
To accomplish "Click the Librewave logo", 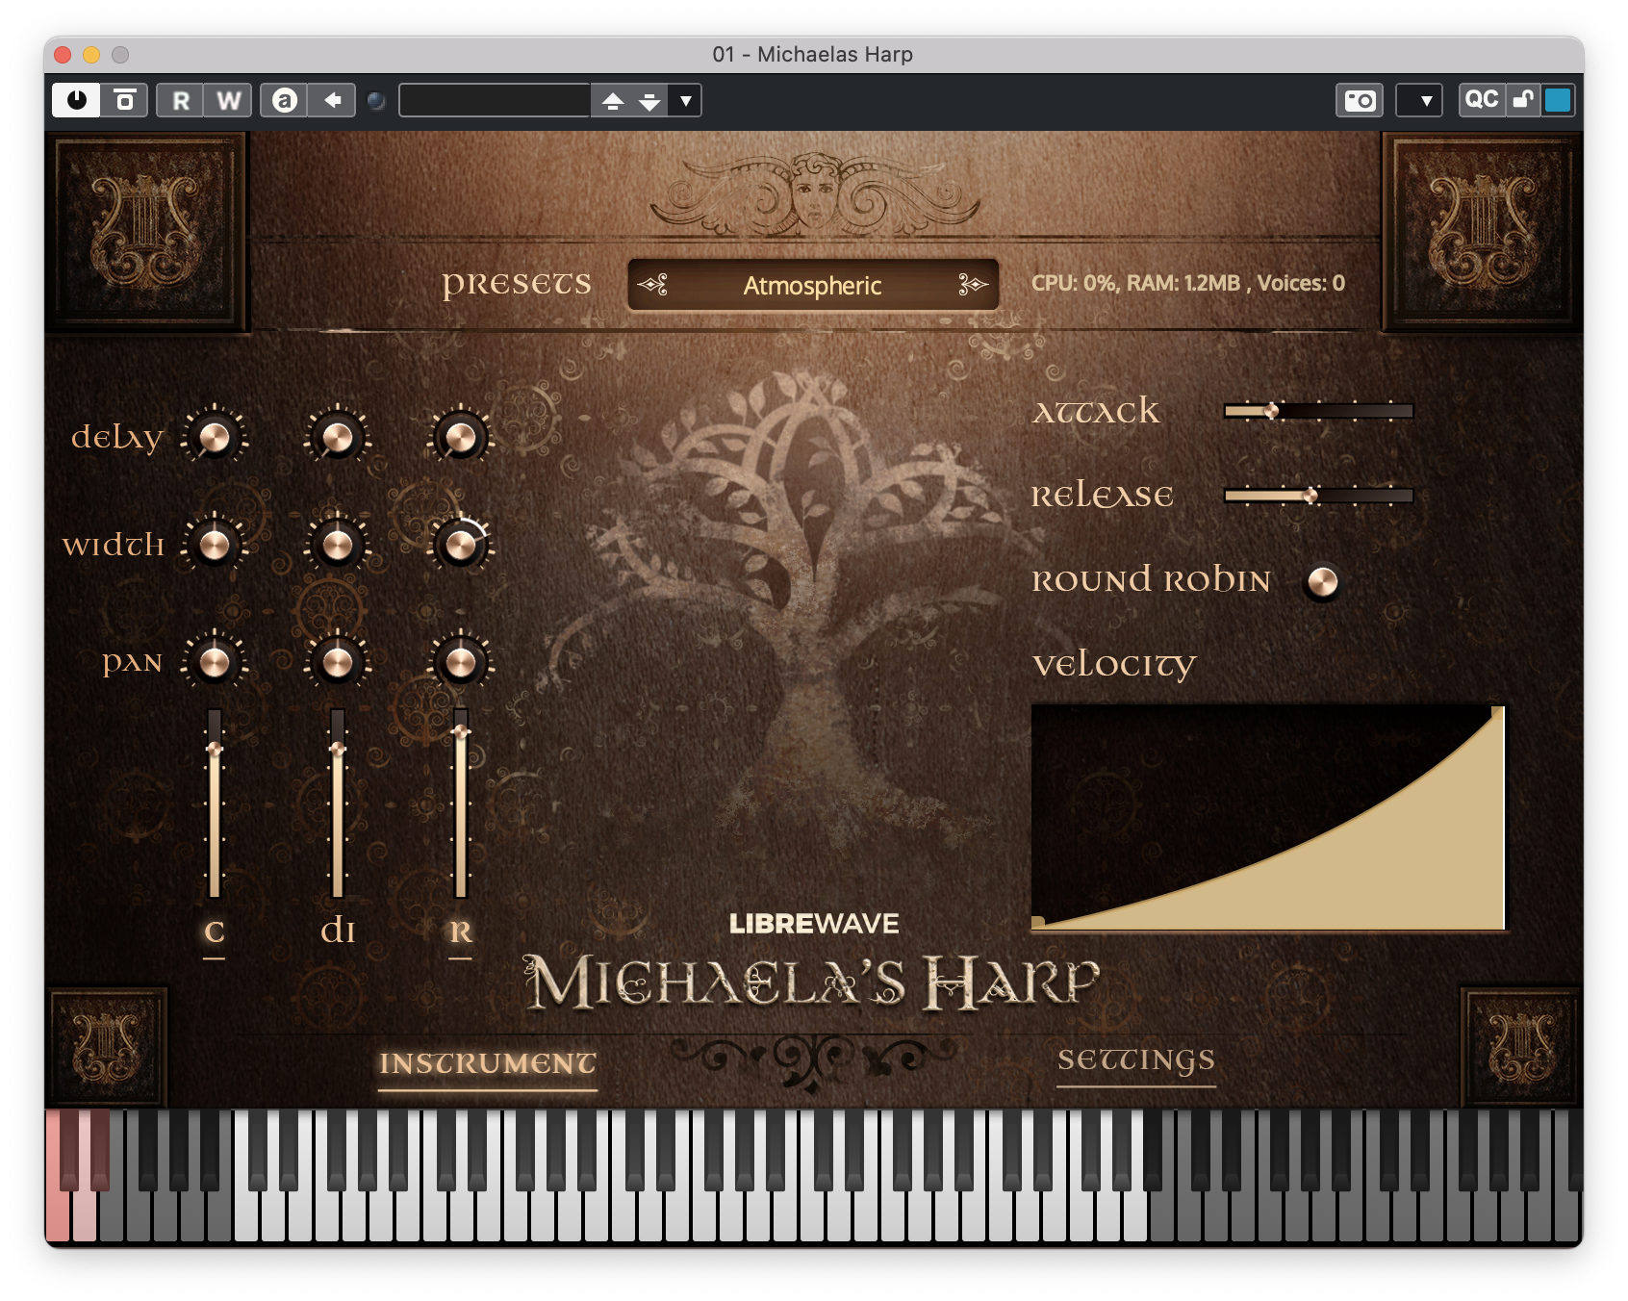I will coord(814,924).
